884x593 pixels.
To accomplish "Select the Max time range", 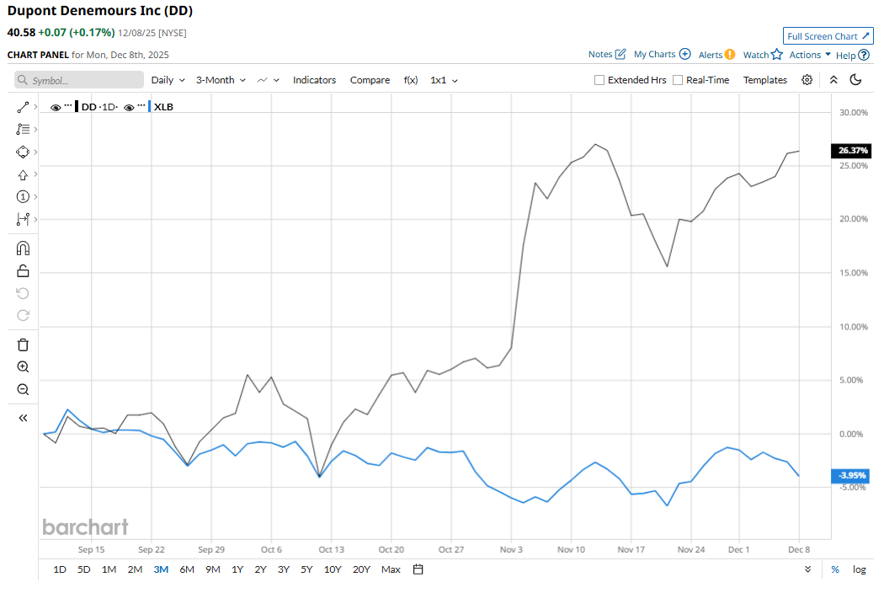I will [x=391, y=569].
